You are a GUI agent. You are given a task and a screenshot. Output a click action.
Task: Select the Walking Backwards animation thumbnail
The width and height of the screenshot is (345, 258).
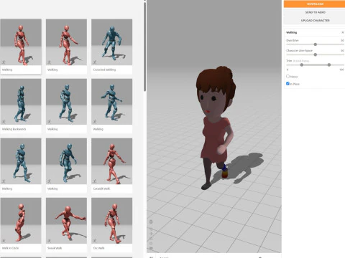pos(21,102)
